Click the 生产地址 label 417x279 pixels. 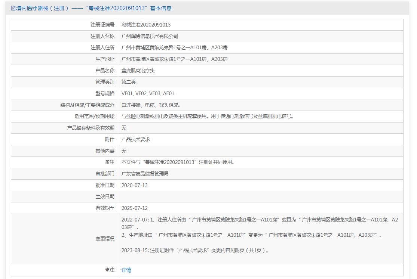(x=105, y=59)
